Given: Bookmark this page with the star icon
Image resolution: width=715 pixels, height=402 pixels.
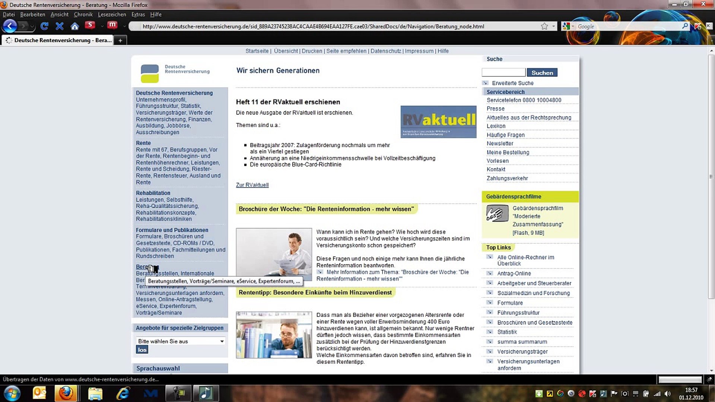Looking at the screenshot, I should [x=544, y=26].
